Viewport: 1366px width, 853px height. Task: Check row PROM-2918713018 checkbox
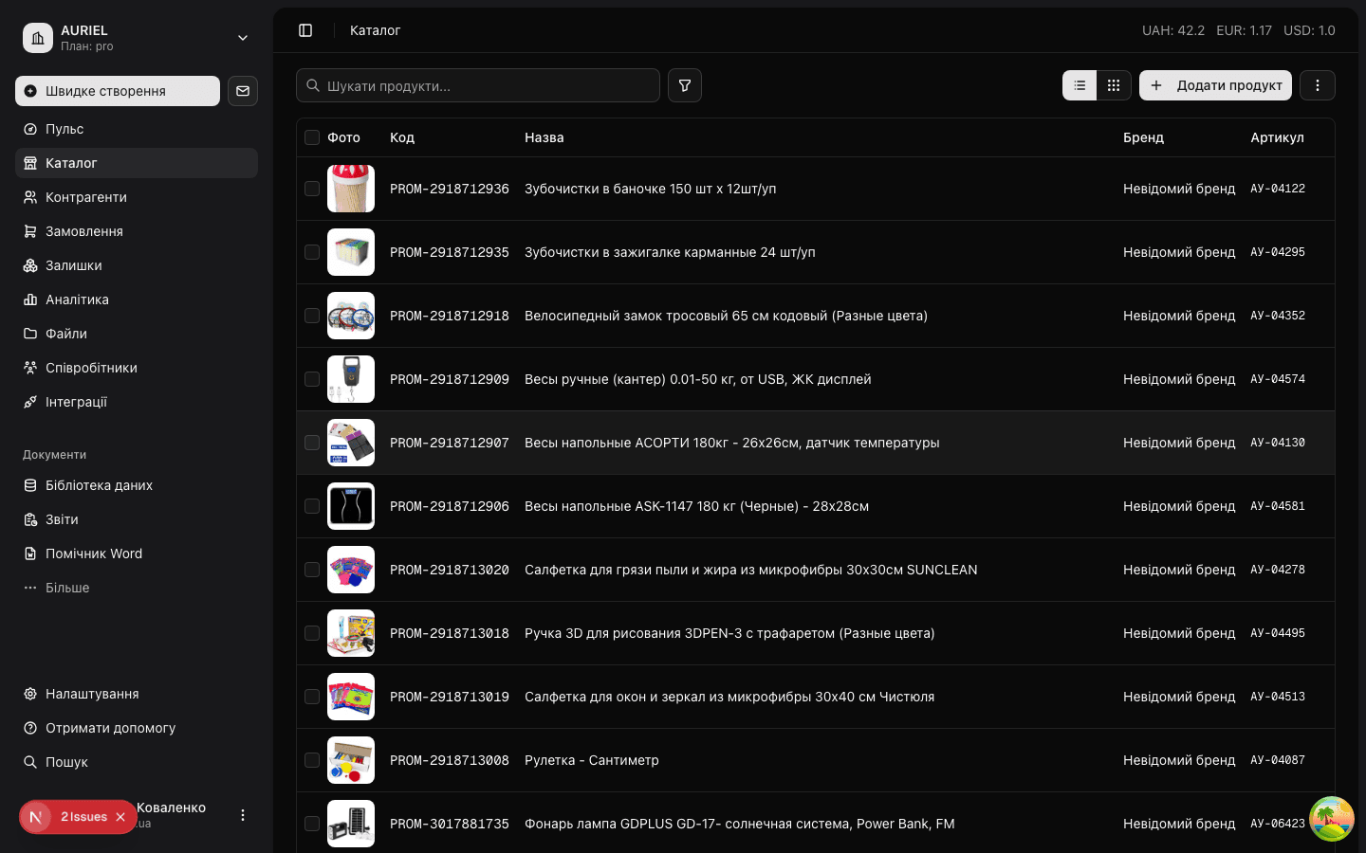tap(312, 633)
